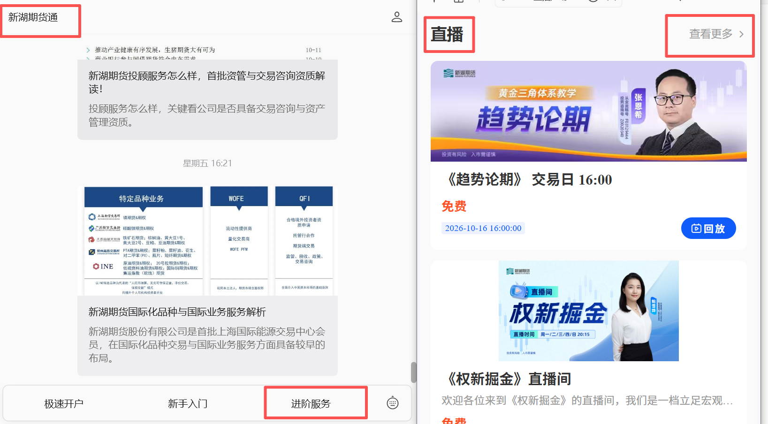The height and width of the screenshot is (424, 768).
Task: Open the user profile icon
Action: coord(397,17)
